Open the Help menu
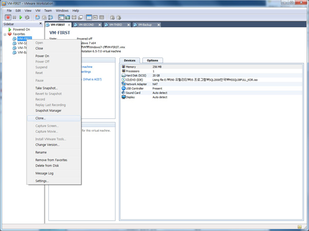The width and height of the screenshot is (309, 231). tap(76, 11)
